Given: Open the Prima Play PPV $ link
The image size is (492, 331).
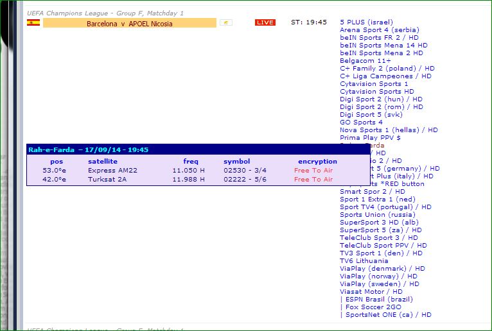Looking at the screenshot, I should click(370, 138).
